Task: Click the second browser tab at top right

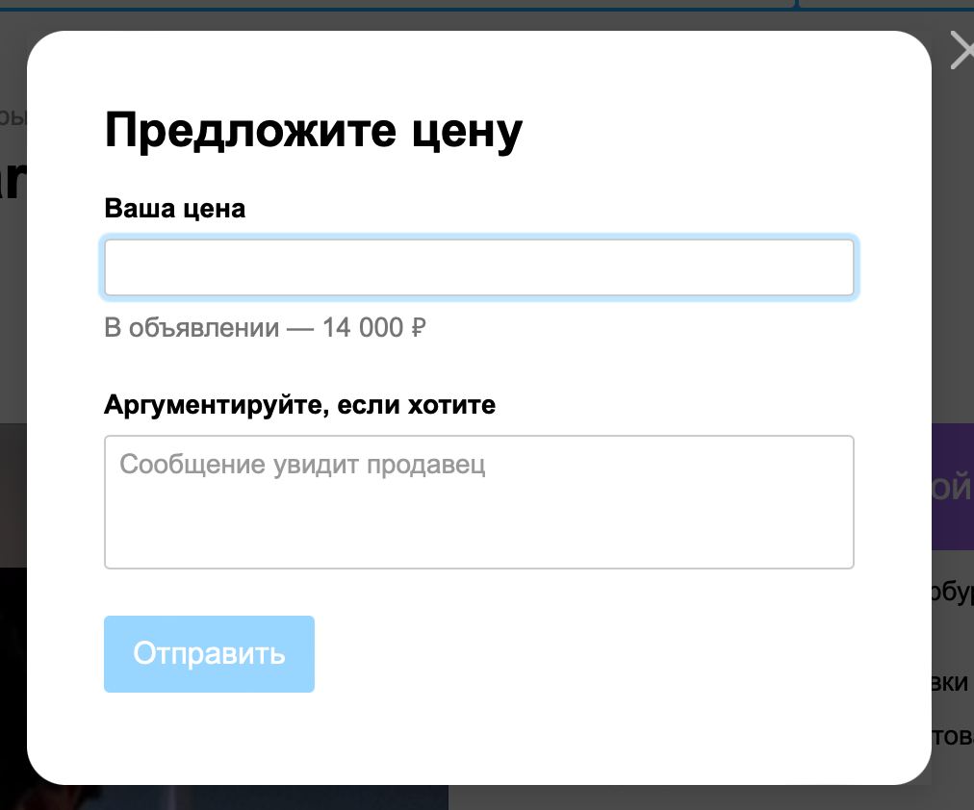Action: (x=885, y=4)
